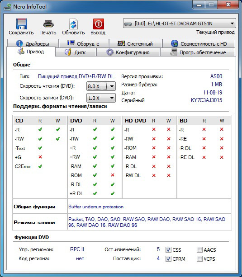The height and width of the screenshot is (277, 242).
Task: Click the DVD -ROM write red cross
Action: pyautogui.click(x=113, y=175)
